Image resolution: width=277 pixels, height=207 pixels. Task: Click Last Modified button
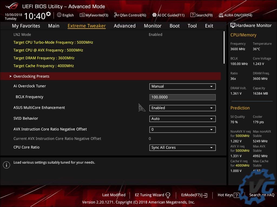click(114, 195)
